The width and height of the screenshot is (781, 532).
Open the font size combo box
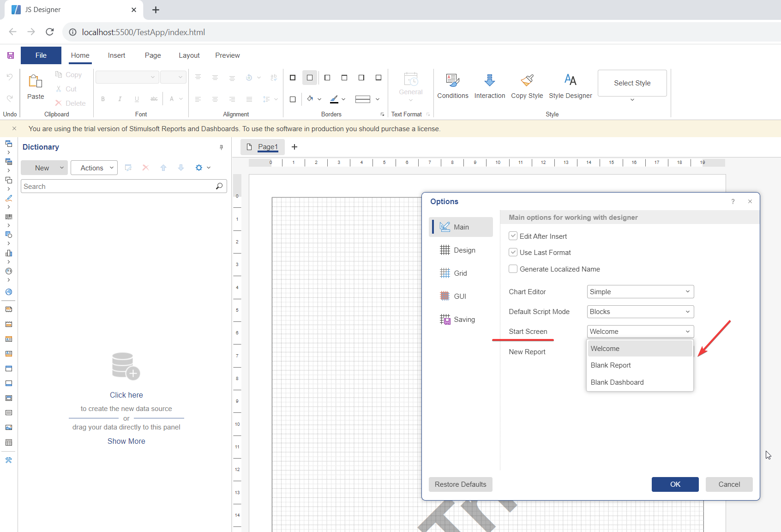173,77
